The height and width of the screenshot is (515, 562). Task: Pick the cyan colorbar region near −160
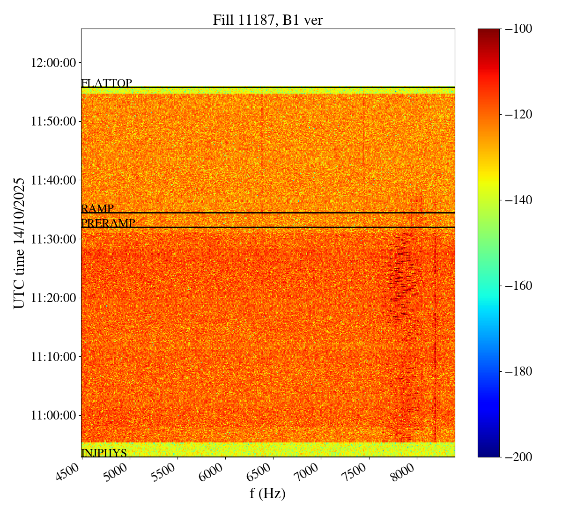pyautogui.click(x=488, y=286)
